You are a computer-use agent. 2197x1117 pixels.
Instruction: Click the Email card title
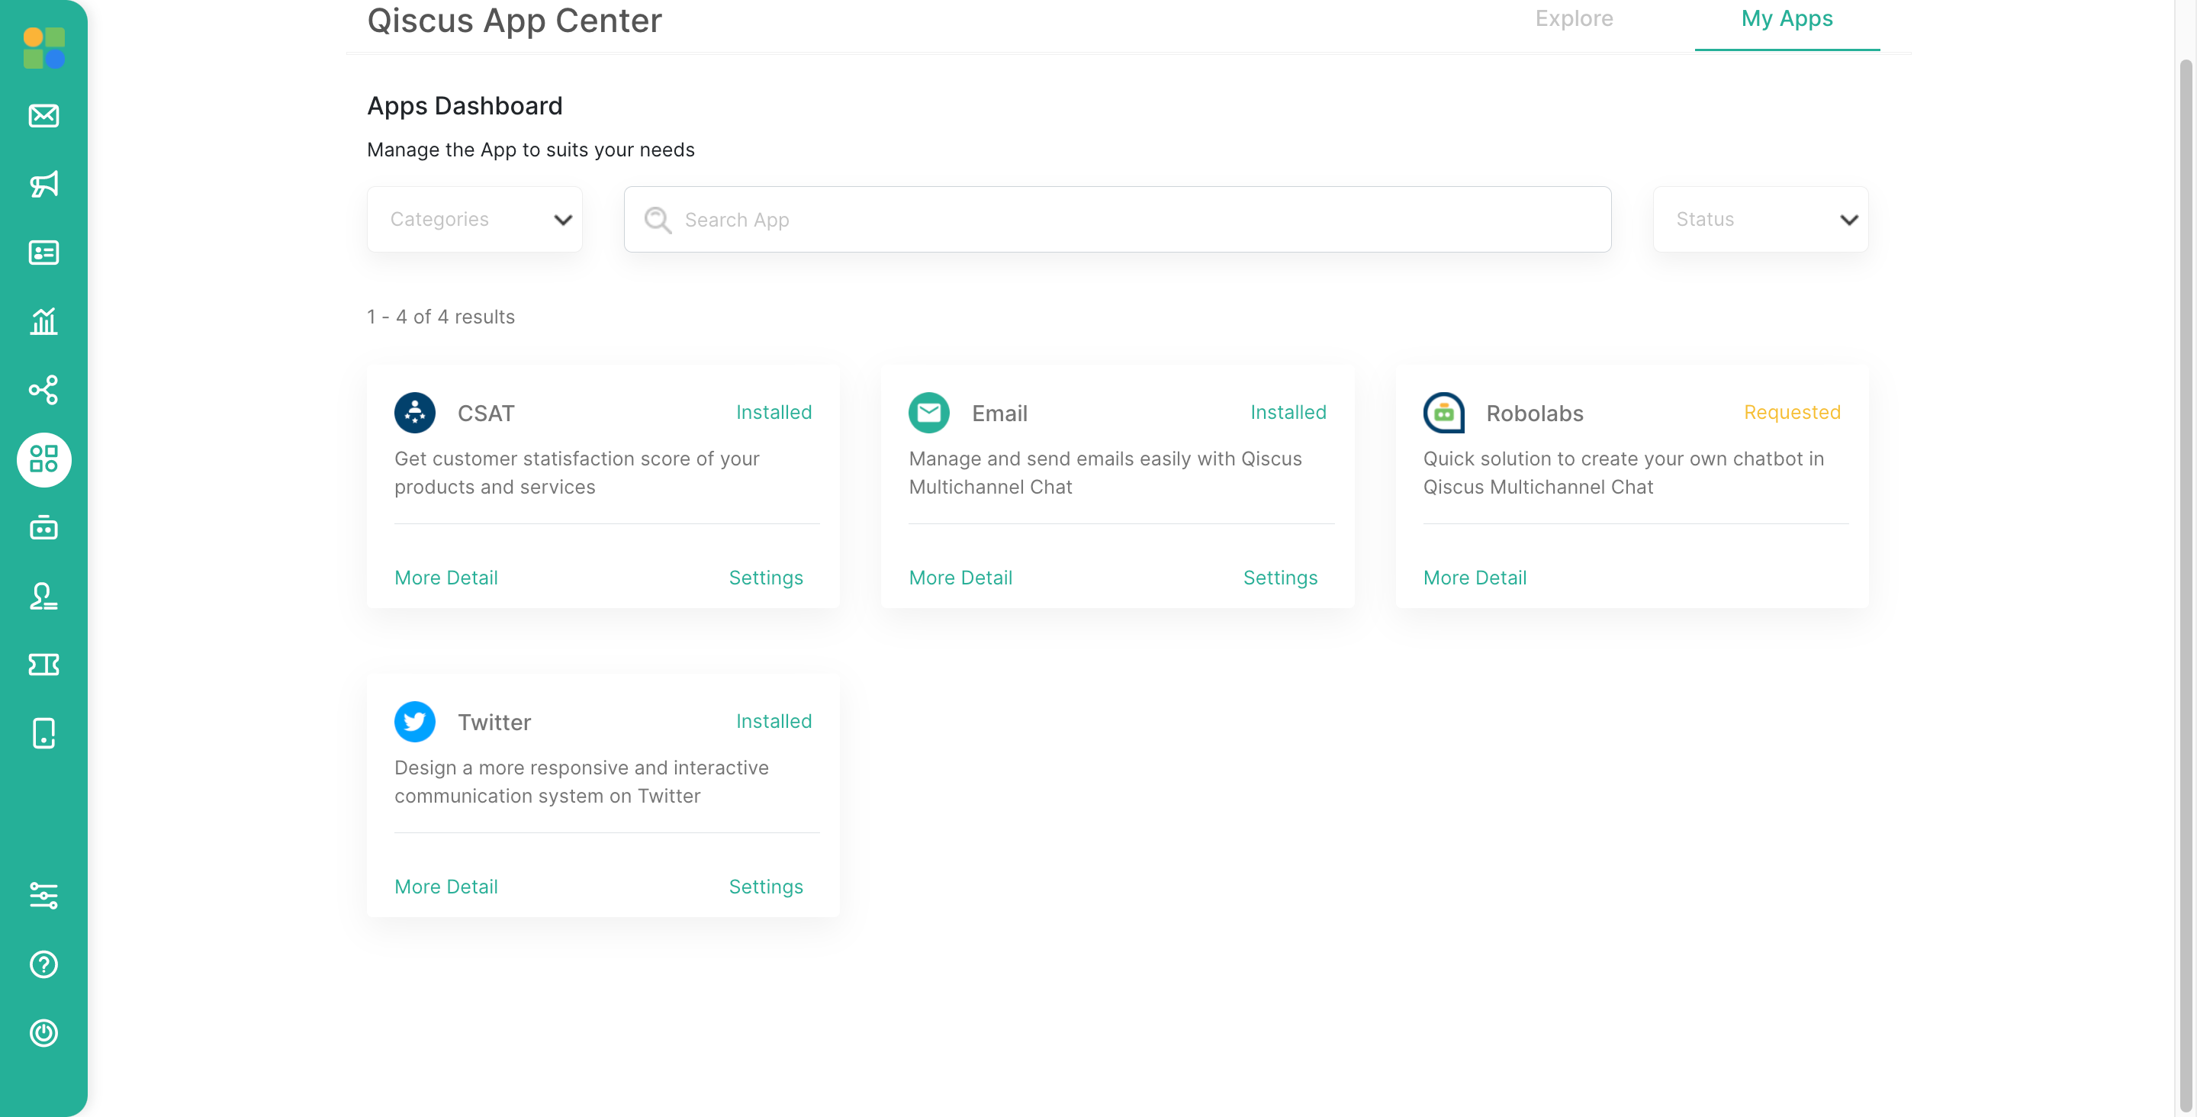(x=999, y=413)
